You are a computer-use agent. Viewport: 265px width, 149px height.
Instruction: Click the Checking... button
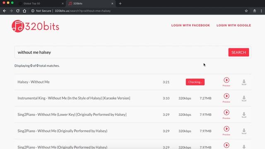tap(195, 82)
